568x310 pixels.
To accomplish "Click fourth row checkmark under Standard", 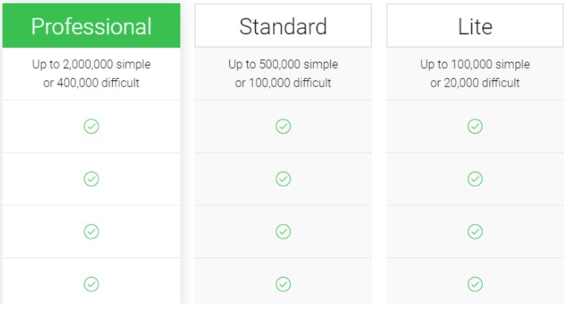I will tap(284, 284).
